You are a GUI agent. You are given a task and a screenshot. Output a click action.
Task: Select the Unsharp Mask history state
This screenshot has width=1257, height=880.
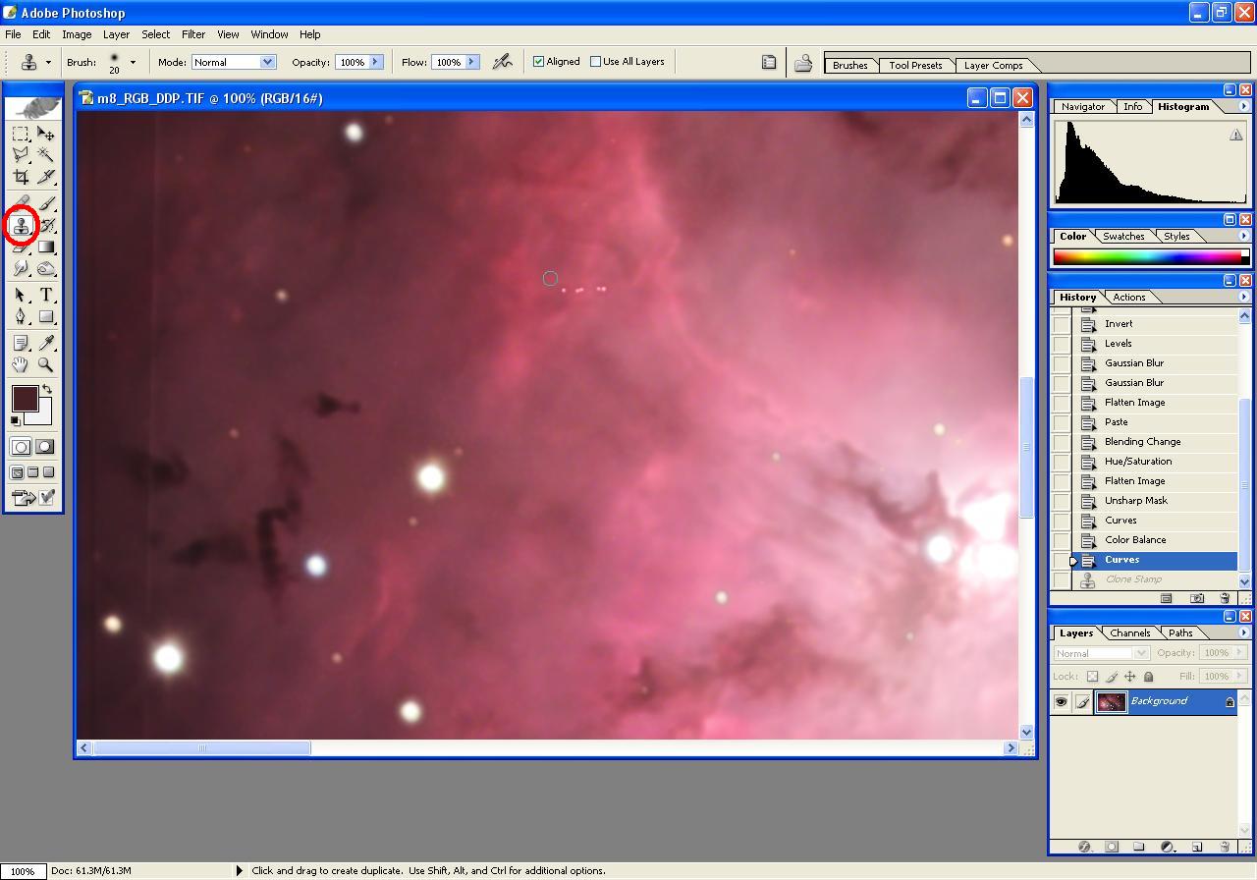pos(1135,501)
